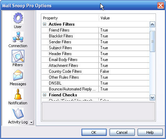Select the Sender Filters property row
The height and width of the screenshot is (139, 166).
coord(95,42)
